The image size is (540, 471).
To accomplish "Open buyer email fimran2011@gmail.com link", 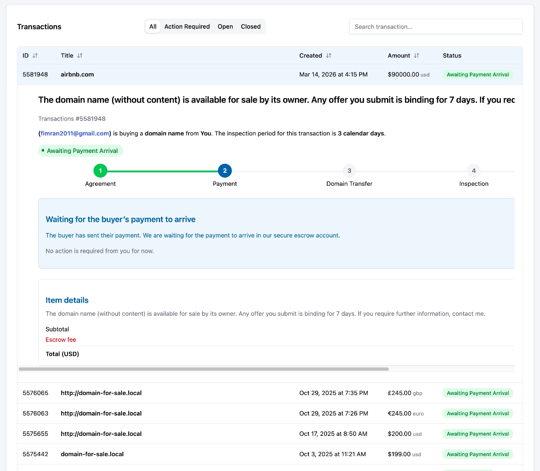I will point(75,134).
